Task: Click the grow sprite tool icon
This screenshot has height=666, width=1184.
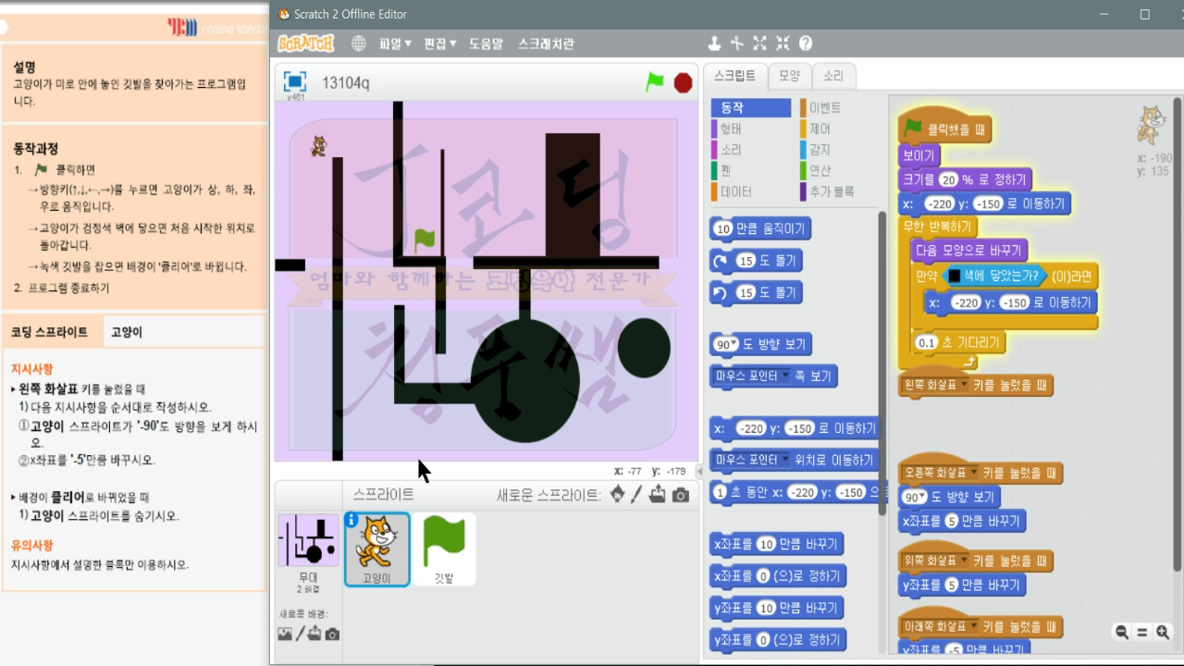Action: [x=759, y=43]
